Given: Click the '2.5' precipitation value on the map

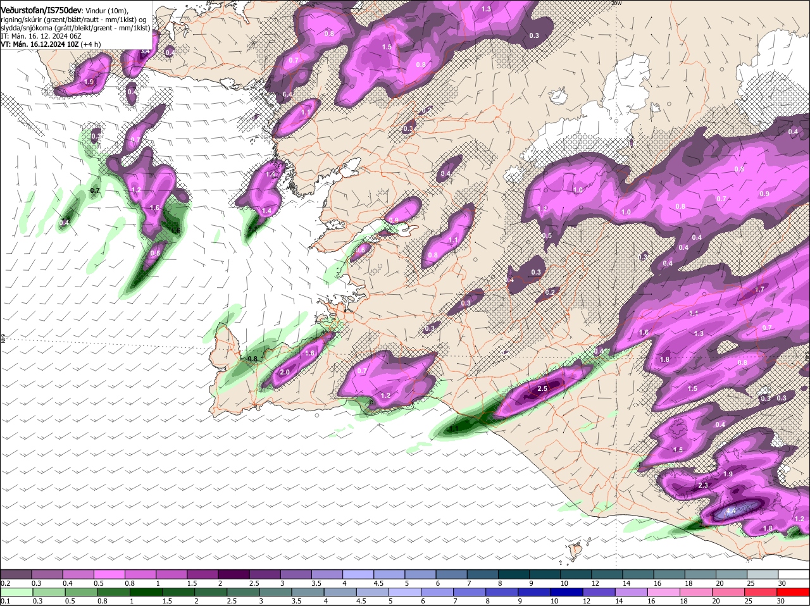Looking at the screenshot, I should pyautogui.click(x=542, y=389).
